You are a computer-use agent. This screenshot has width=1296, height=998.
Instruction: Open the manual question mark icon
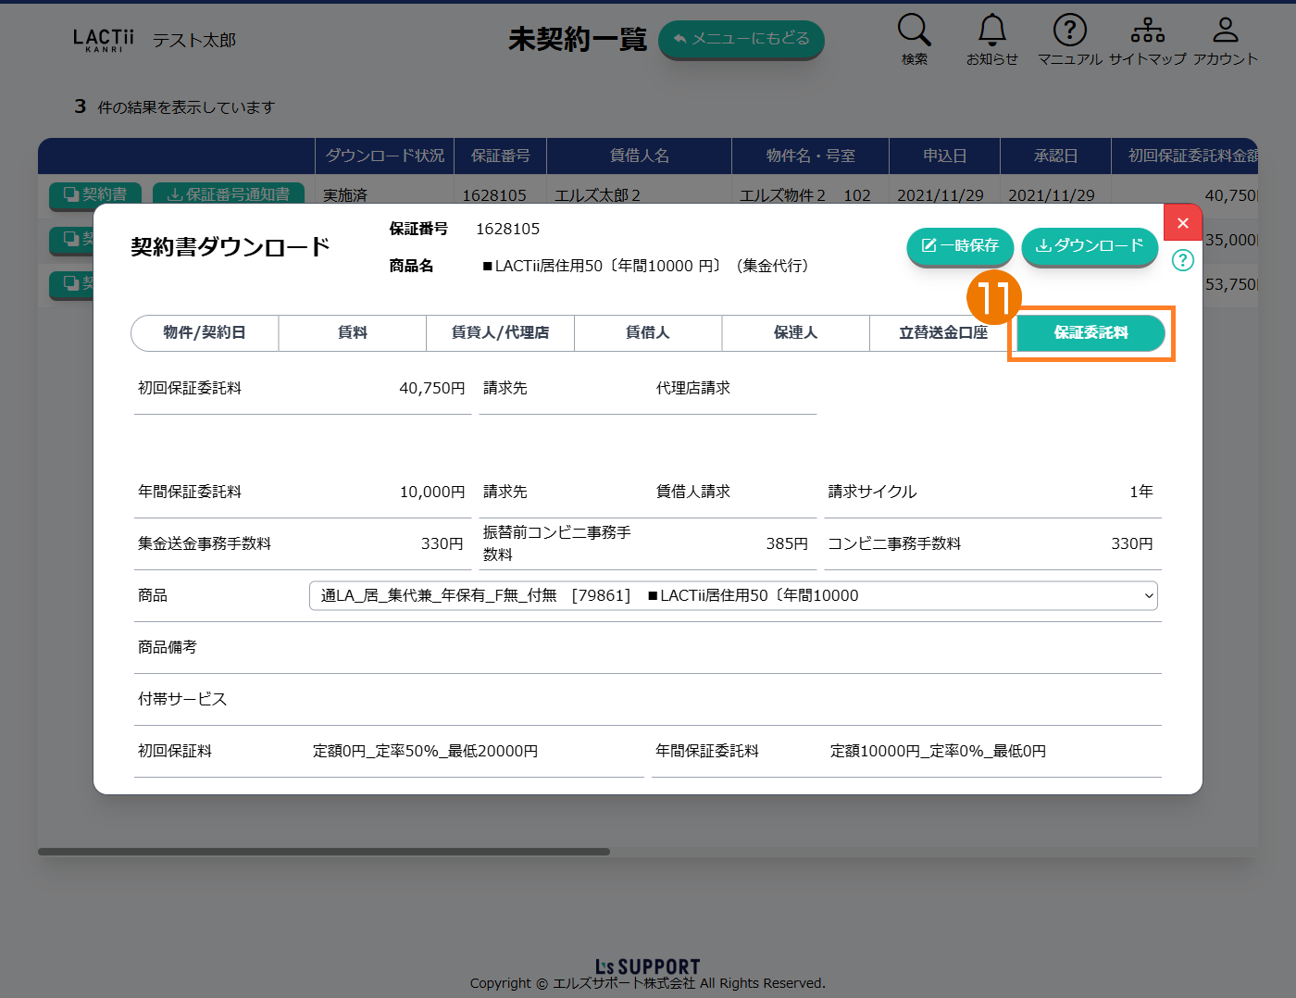point(1069,31)
